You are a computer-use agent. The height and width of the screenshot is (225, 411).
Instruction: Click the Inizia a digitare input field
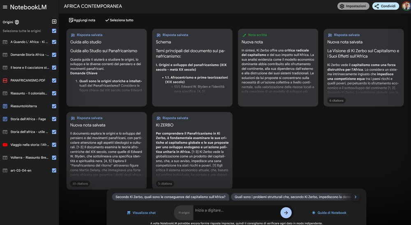(x=234, y=211)
